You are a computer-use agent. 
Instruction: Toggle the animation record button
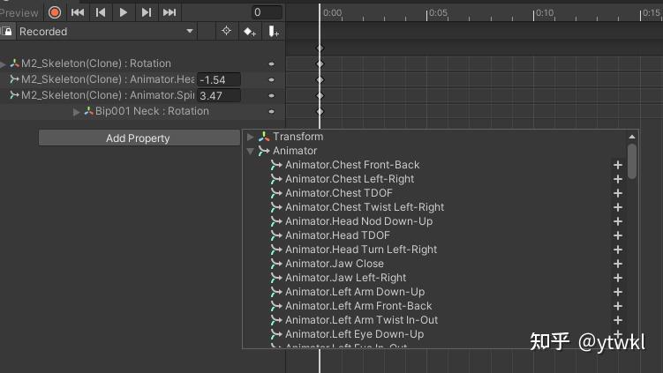(55, 12)
